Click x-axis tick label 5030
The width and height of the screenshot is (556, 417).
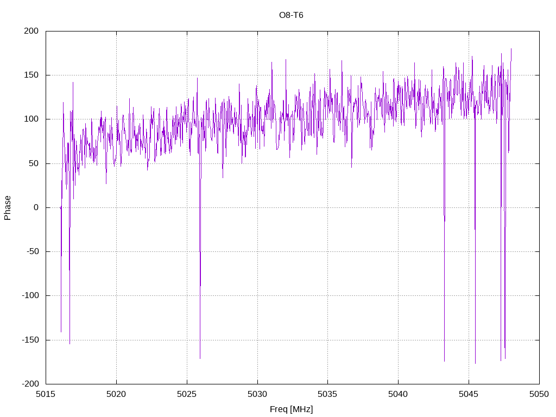[257, 394]
